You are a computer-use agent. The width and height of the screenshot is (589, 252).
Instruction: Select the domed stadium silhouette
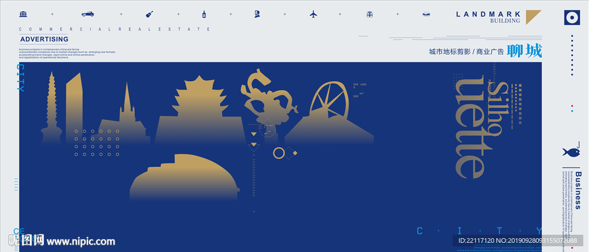pos(185,177)
